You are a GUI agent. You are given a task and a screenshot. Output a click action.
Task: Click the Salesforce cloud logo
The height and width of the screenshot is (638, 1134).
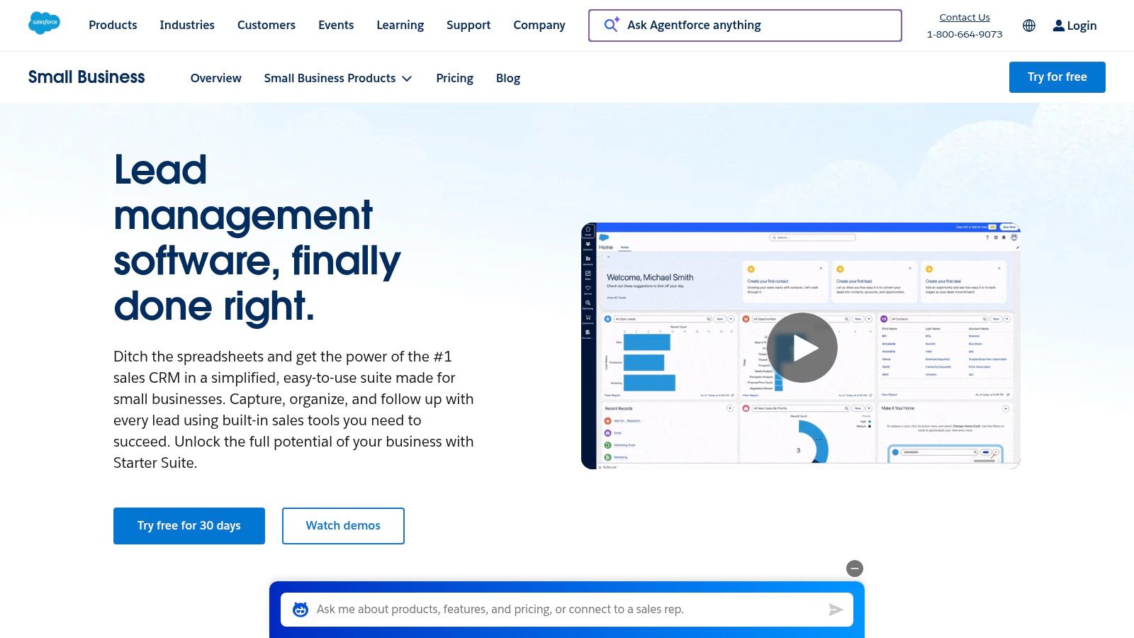[44, 23]
